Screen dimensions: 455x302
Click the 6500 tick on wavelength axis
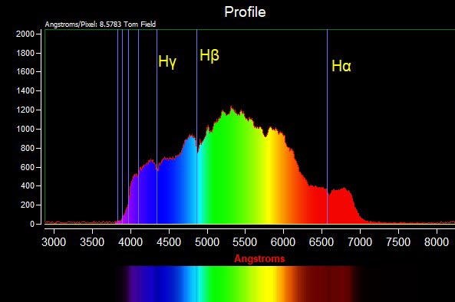click(x=321, y=241)
